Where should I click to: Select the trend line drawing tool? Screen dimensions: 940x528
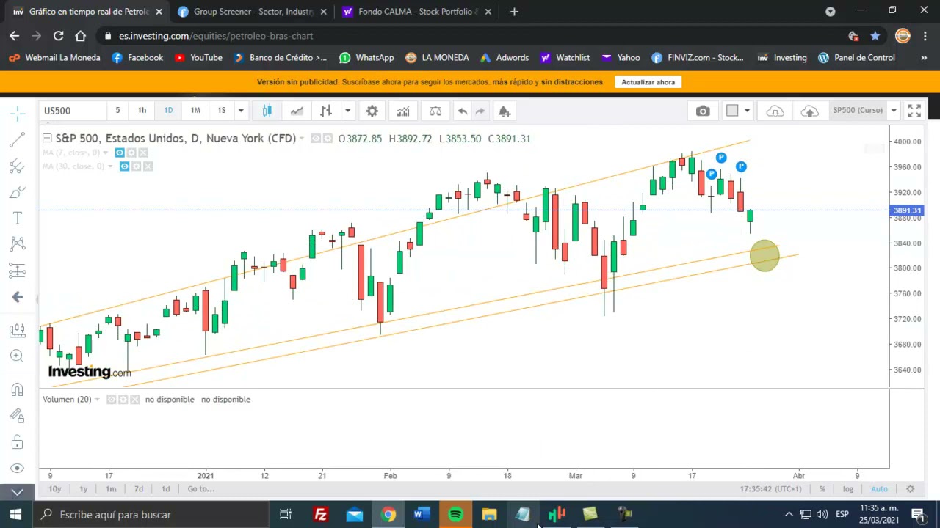click(18, 139)
